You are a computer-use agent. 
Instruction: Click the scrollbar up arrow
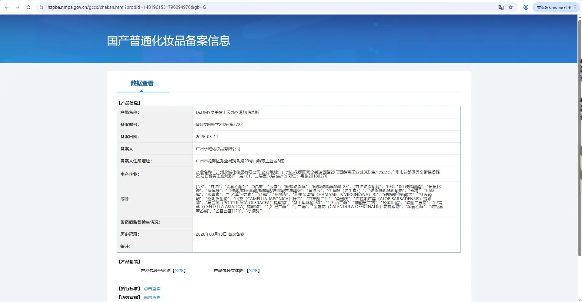[x=580, y=17]
